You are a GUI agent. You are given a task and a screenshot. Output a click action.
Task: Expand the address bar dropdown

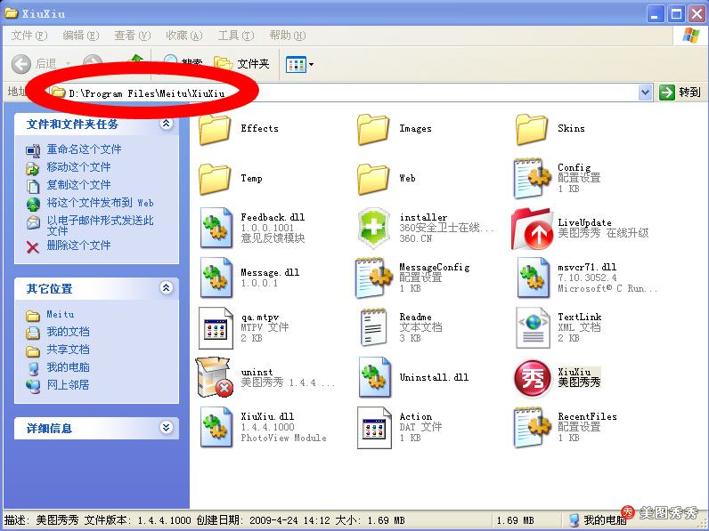pos(645,93)
